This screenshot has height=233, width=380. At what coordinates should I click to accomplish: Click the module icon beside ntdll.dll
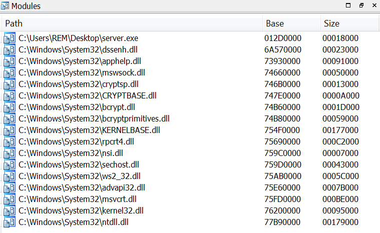tap(10, 222)
